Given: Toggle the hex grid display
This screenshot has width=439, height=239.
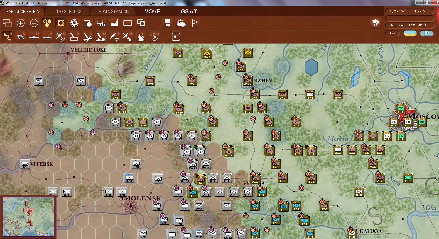Looking at the screenshot, I should [47, 23].
